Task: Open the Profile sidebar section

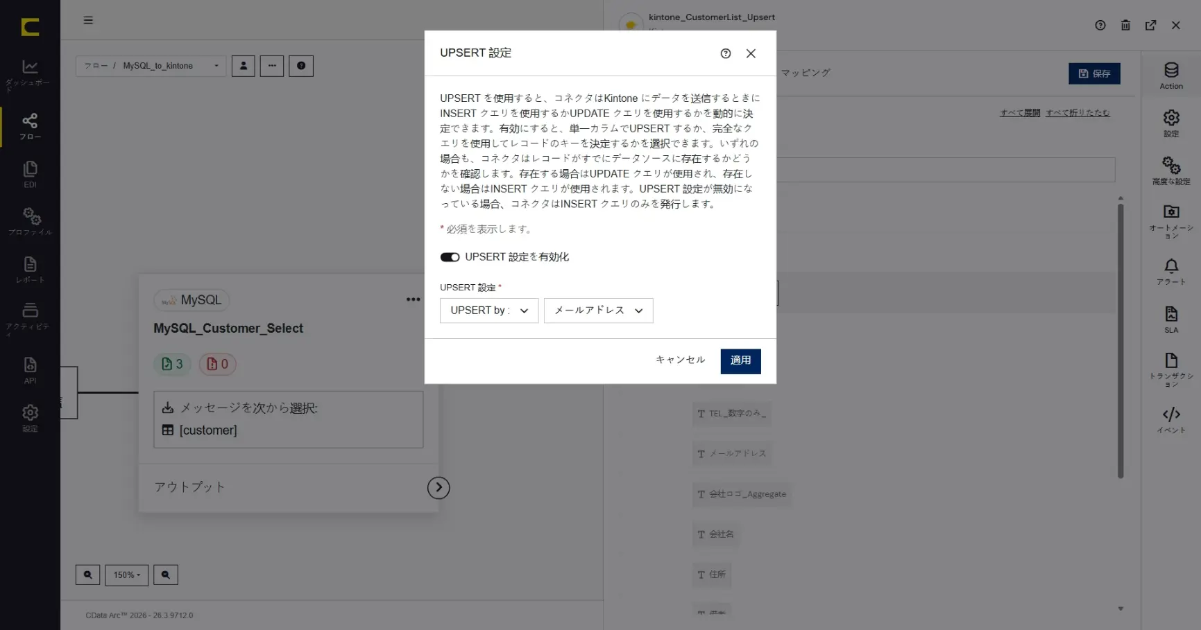Action: pyautogui.click(x=30, y=222)
